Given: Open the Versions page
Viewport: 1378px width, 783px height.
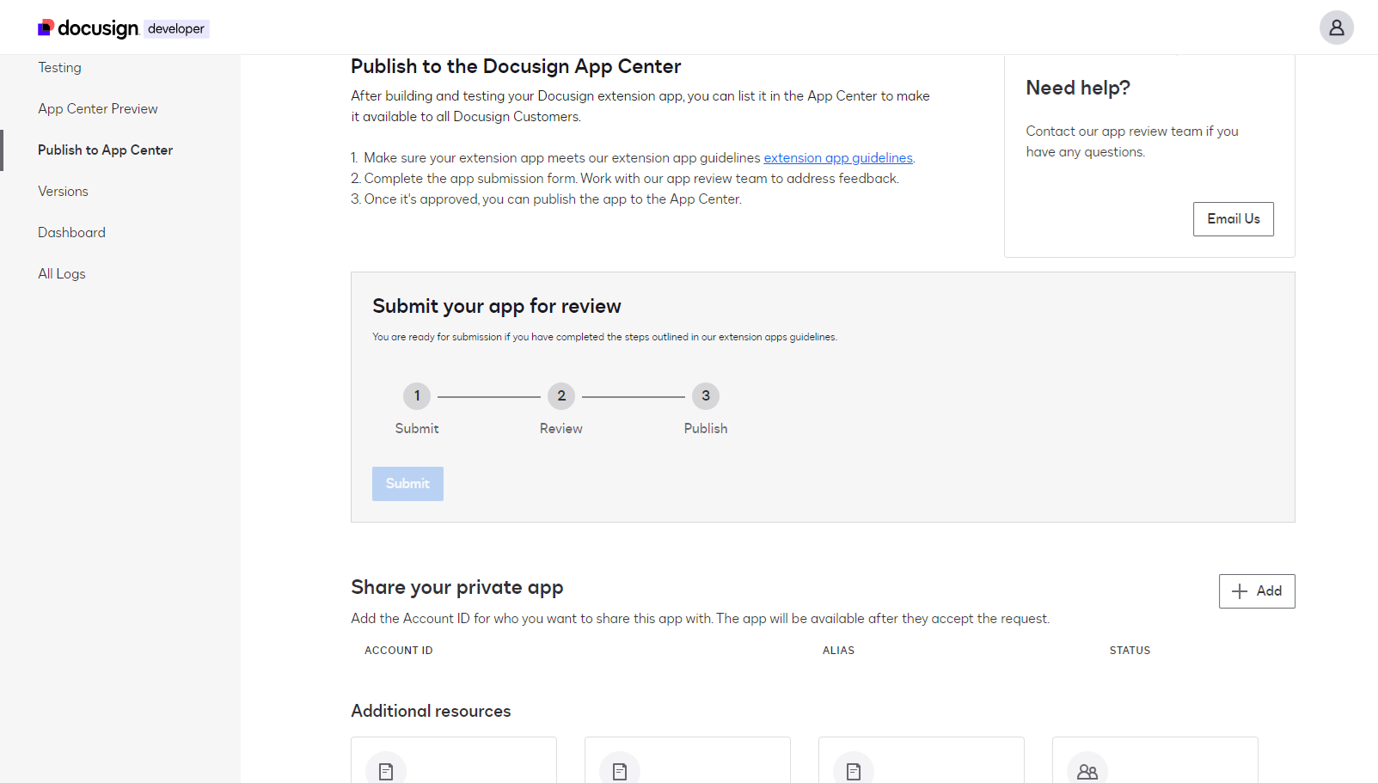Looking at the screenshot, I should [x=63, y=191].
